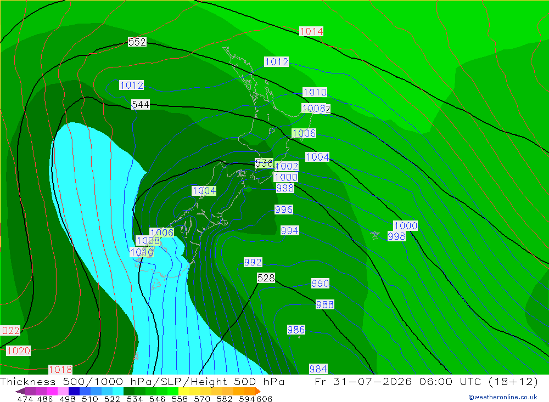Viewport: 549px width, 402px height.
Task: Click the legend value 474
Action: (x=25, y=399)
